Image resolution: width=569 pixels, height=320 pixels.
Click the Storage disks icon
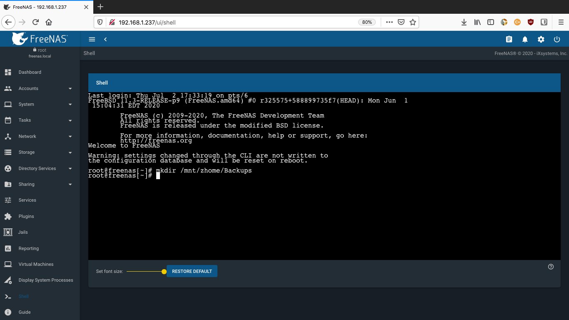coord(8,152)
